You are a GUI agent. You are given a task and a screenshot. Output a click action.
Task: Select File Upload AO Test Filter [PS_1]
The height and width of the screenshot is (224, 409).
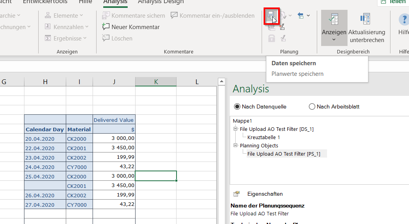283,154
